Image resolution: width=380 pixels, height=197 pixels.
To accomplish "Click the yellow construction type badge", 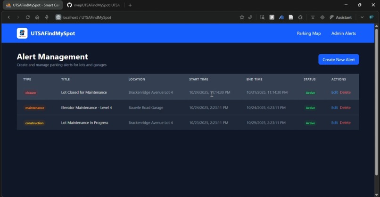I will tap(34, 123).
